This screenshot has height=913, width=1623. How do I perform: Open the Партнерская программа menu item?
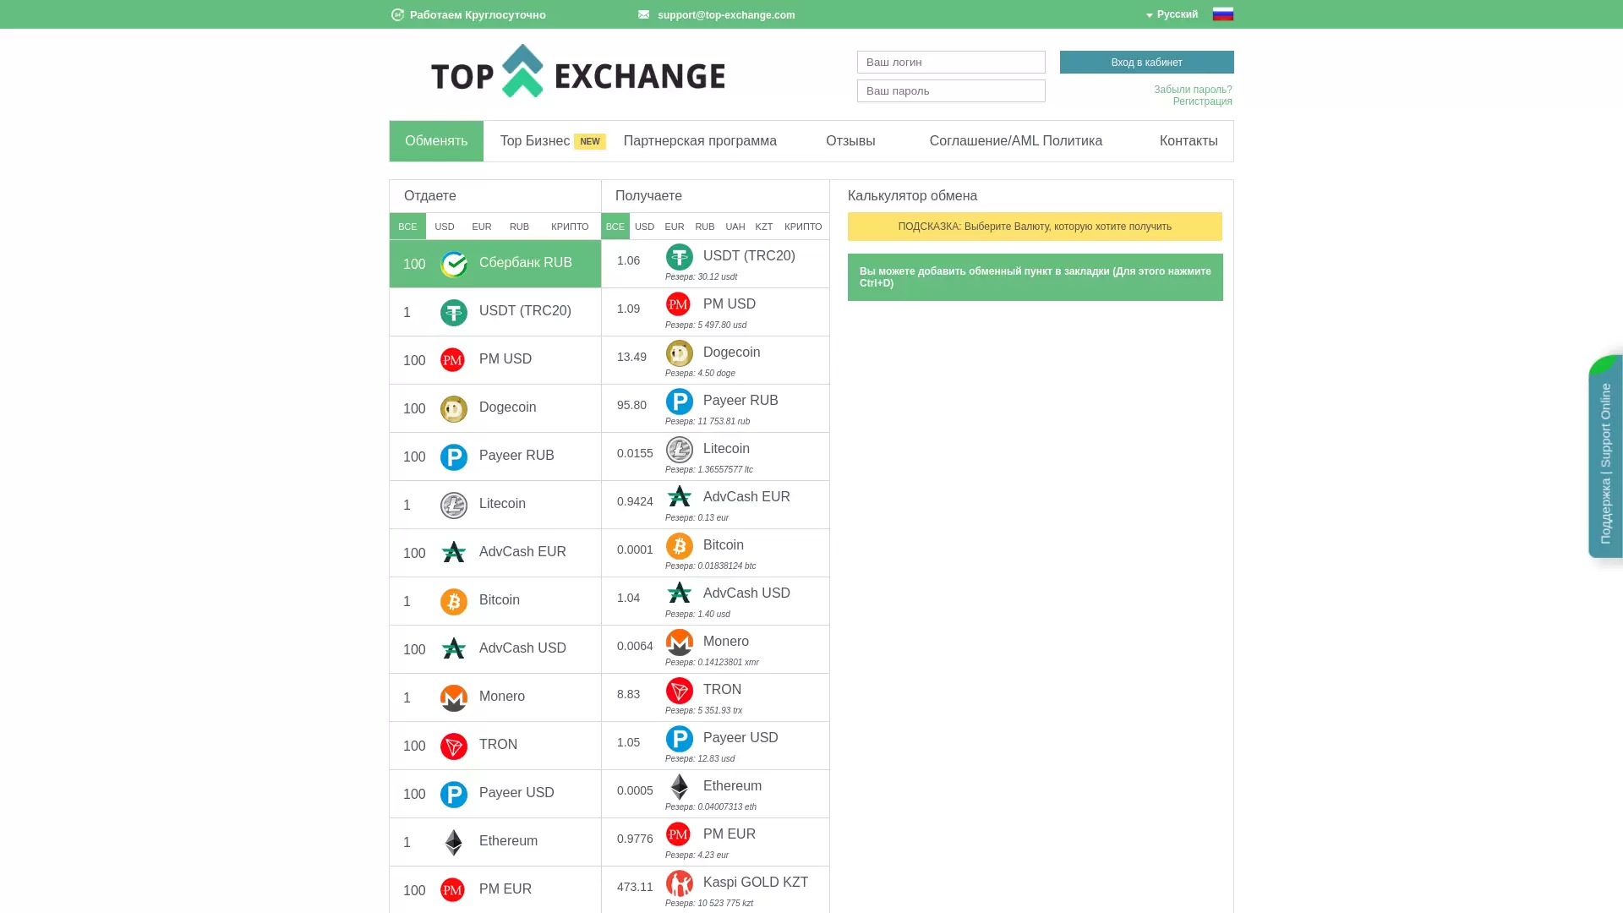(x=700, y=141)
